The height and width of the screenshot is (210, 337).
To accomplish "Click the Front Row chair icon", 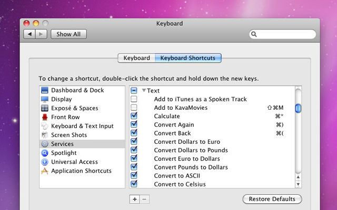I will click(45, 117).
